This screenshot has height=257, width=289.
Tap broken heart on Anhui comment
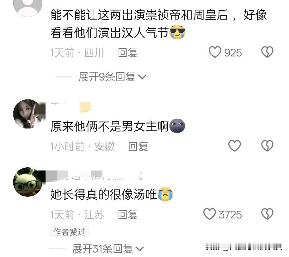[267, 146]
